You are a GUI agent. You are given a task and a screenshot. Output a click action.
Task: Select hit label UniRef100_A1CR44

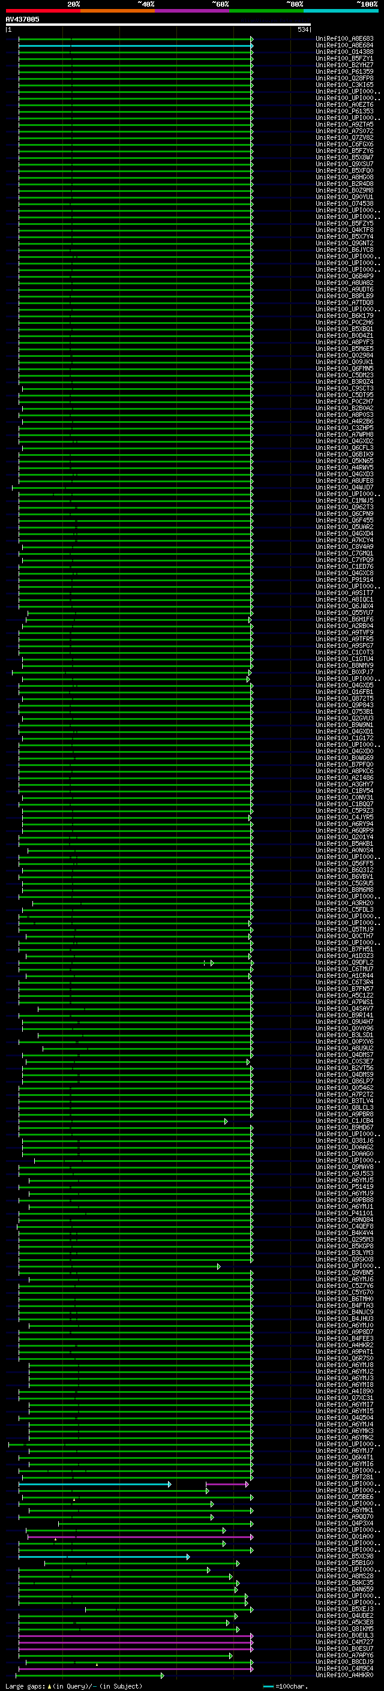344,976
